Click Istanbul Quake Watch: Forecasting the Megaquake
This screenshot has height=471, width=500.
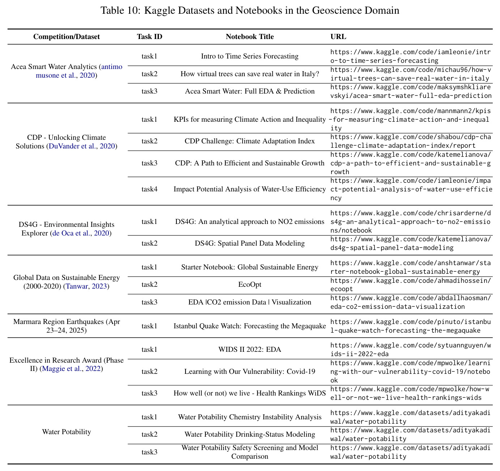tap(250, 326)
